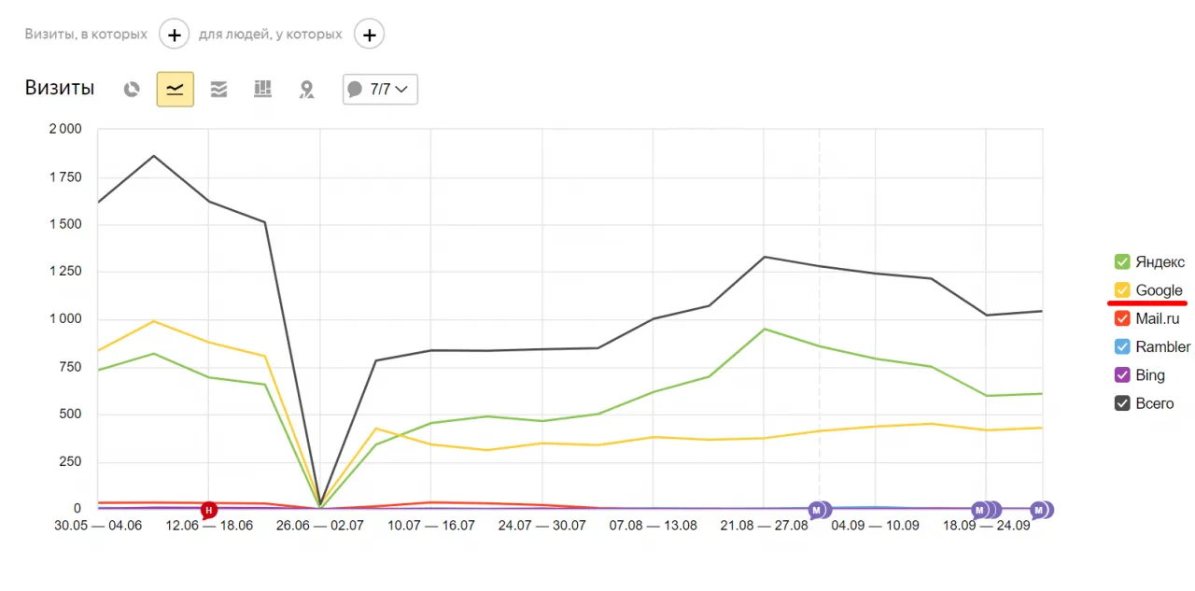Viewport: 1195px width, 591px height.
Task: Click red H annotation marker on timeline
Action: (209, 510)
